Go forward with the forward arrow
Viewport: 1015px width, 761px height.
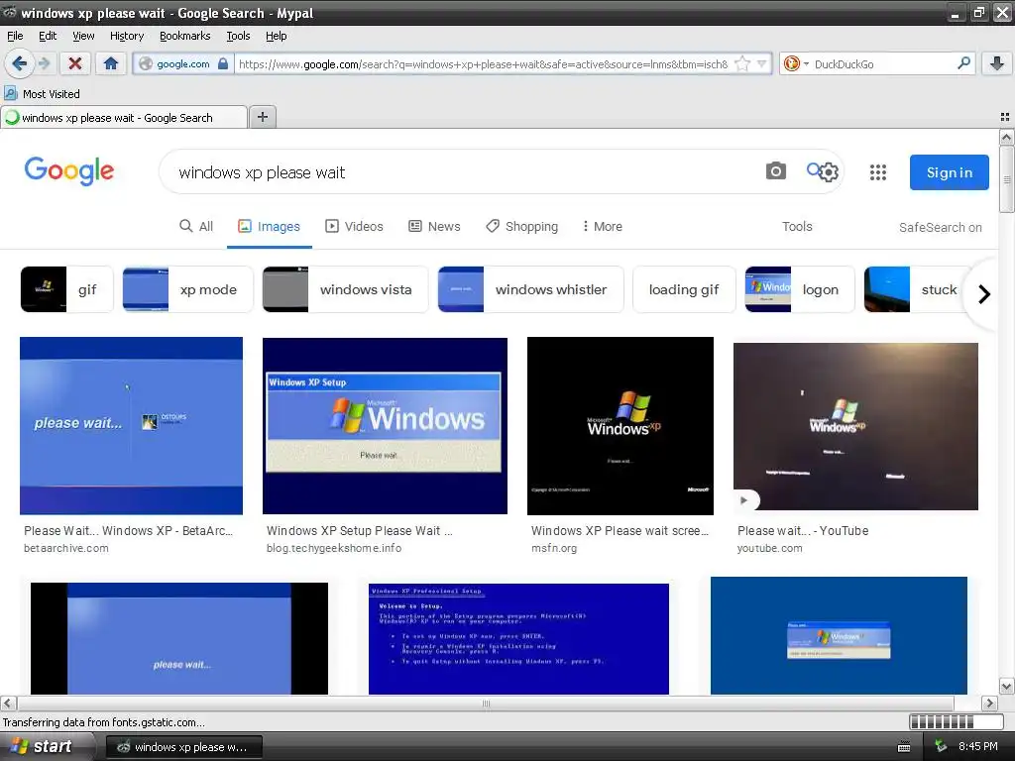(x=44, y=63)
